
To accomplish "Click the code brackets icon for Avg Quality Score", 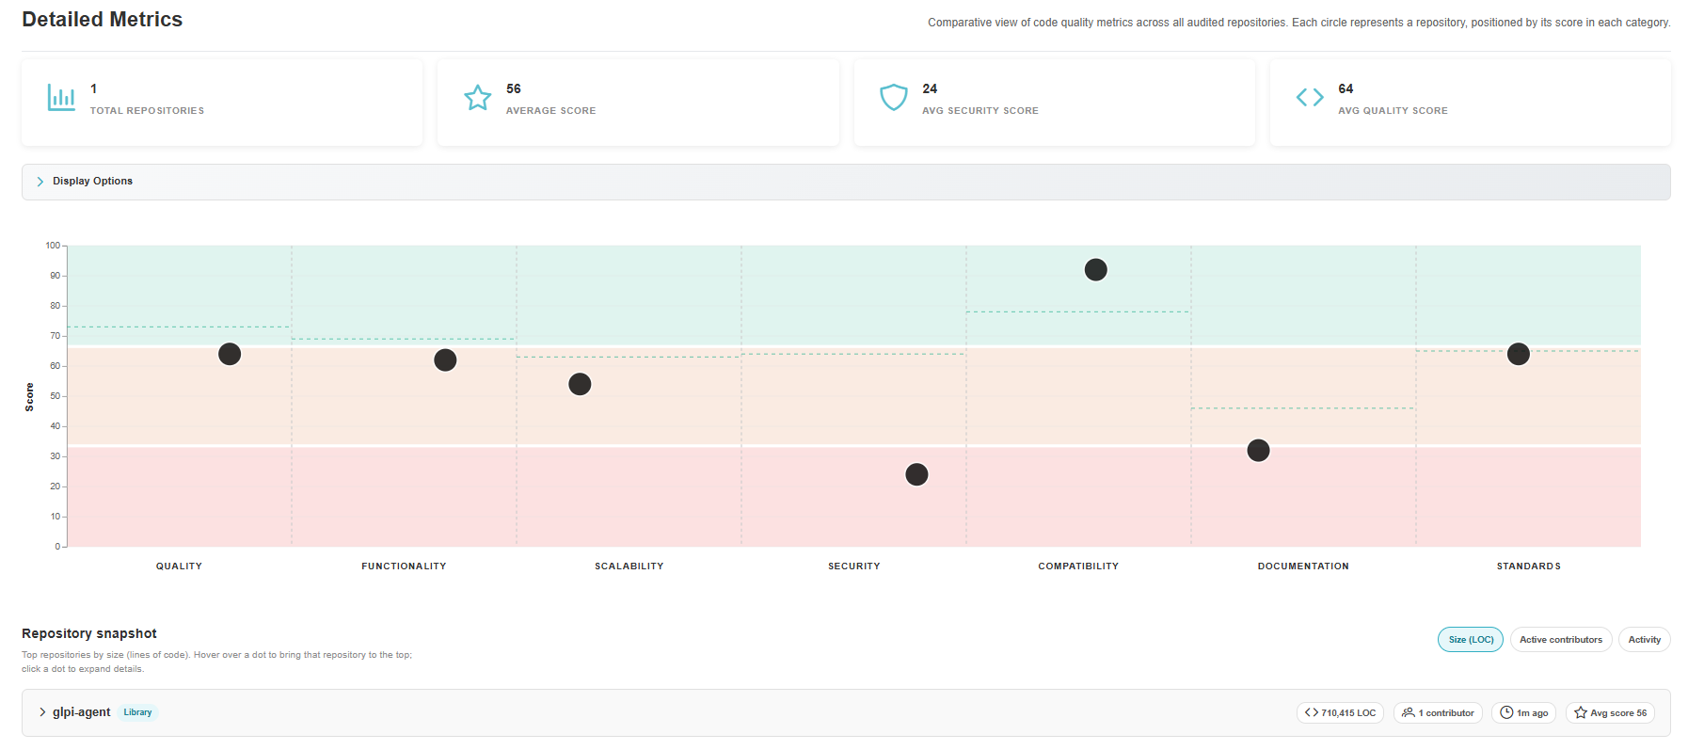I will tap(1310, 98).
